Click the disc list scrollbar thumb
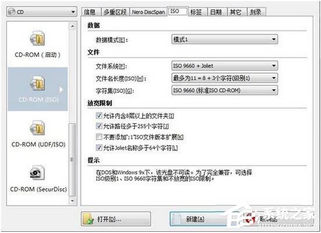The image size is (321, 233). point(72,160)
